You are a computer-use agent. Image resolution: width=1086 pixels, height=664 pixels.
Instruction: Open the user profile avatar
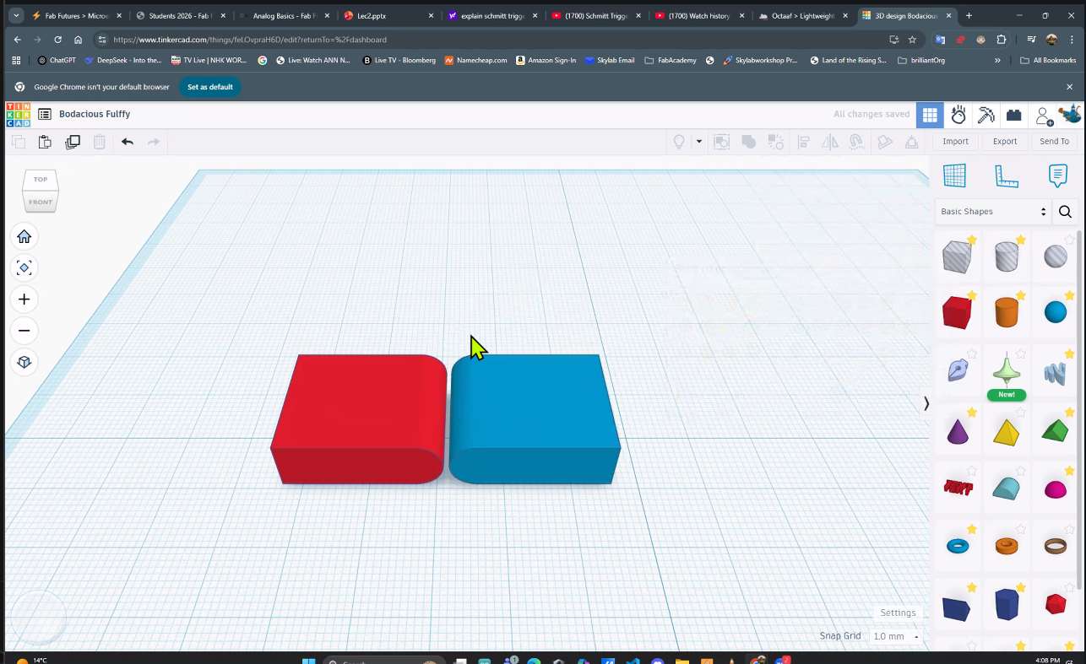[1069, 114]
